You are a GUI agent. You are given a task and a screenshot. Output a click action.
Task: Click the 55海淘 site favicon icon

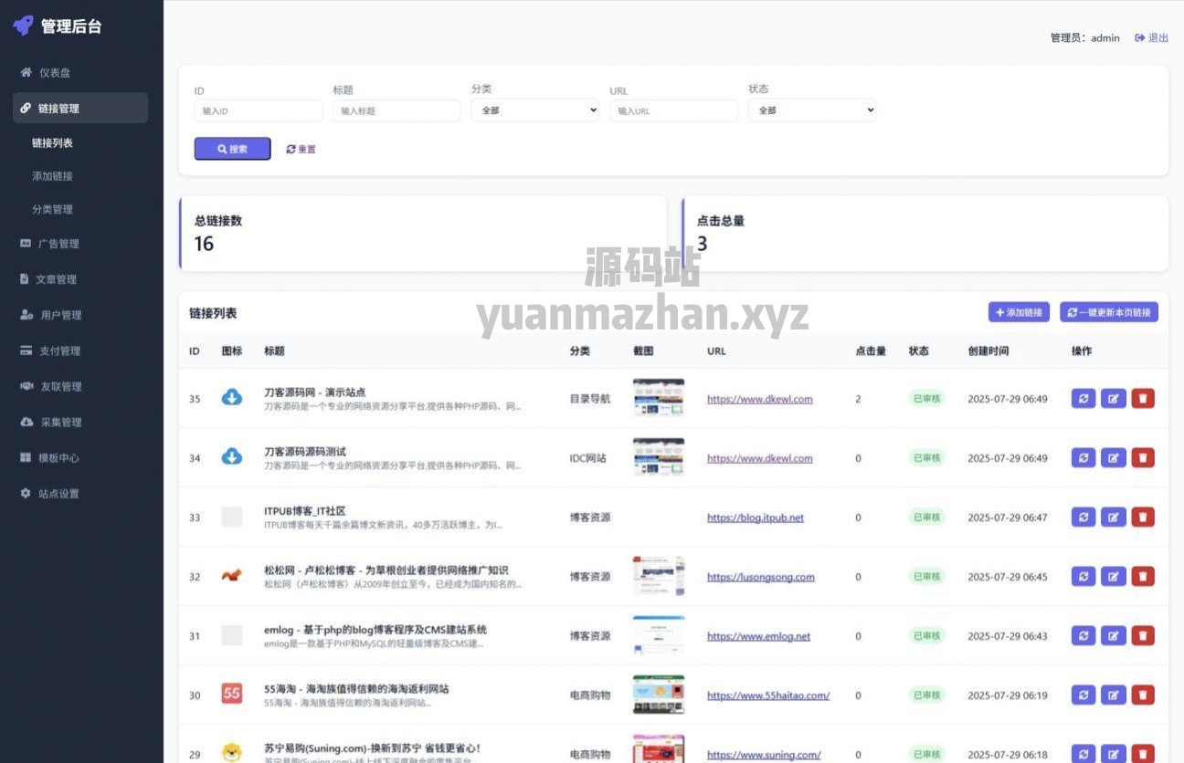pos(232,695)
